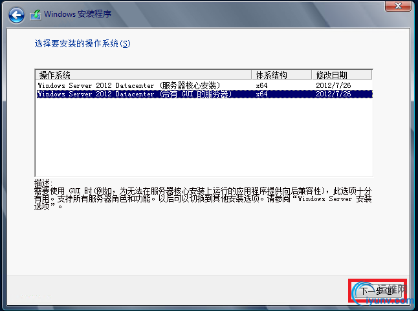
Task: Click x64 in the Server Core row
Action: click(261, 85)
